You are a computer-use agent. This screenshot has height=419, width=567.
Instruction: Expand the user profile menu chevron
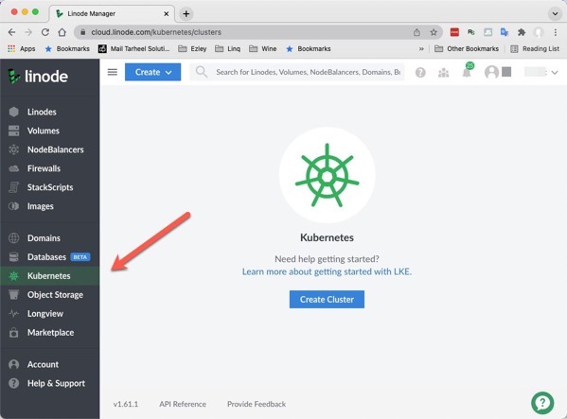coord(555,73)
